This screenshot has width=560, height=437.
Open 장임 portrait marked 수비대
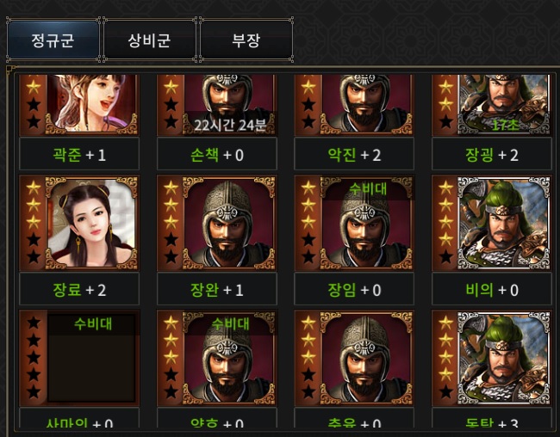[x=367, y=223]
